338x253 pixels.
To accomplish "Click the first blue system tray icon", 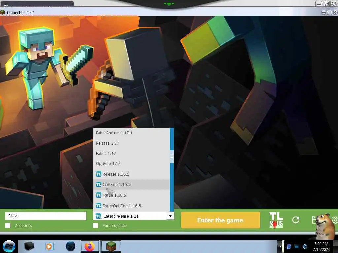I will coord(289,246).
